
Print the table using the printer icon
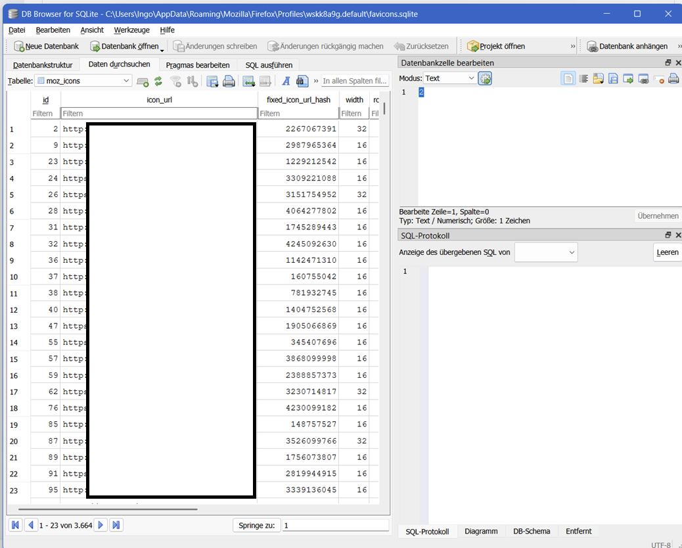pos(229,81)
